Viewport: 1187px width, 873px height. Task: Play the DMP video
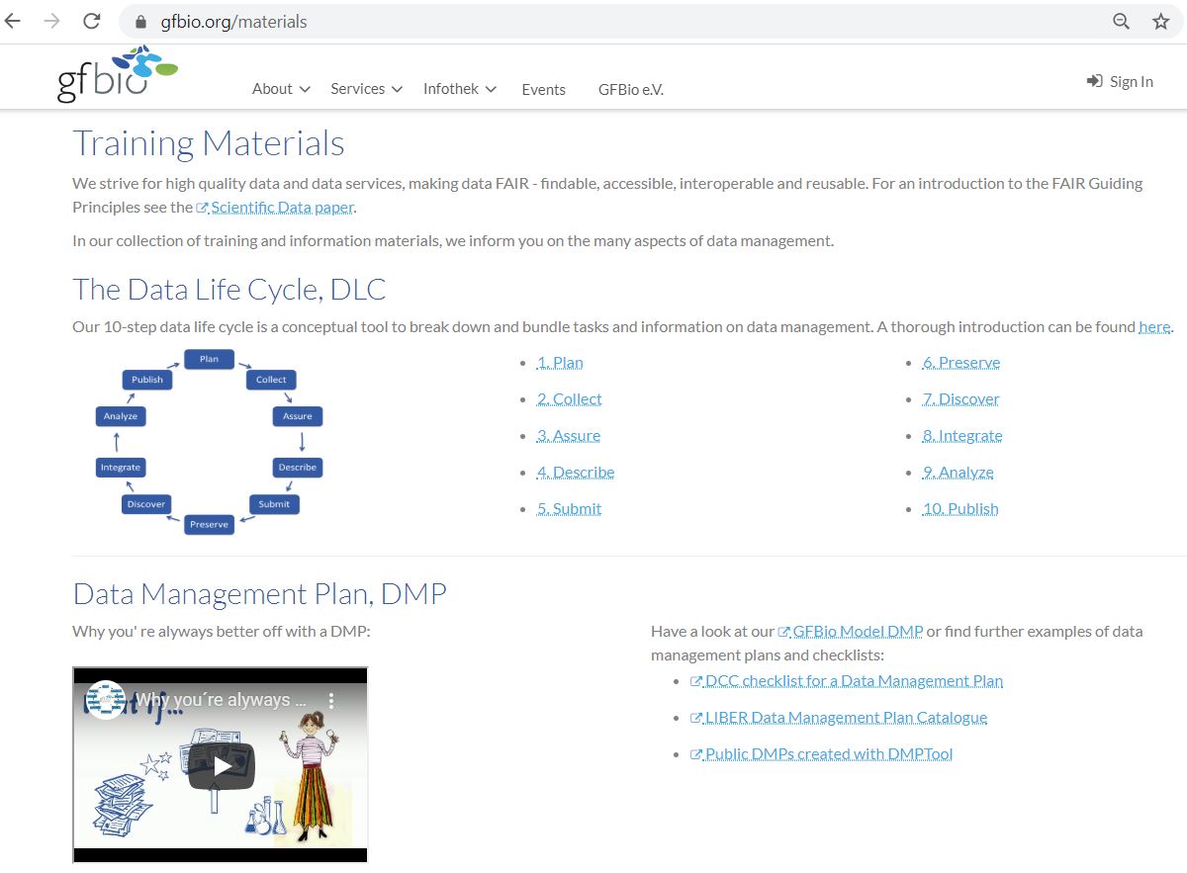[x=222, y=765]
